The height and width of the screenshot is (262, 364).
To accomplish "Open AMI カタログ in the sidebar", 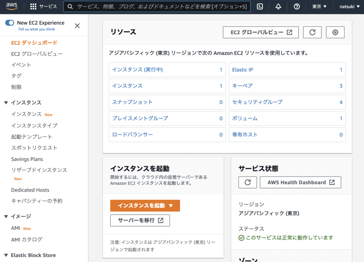I will [27, 239].
